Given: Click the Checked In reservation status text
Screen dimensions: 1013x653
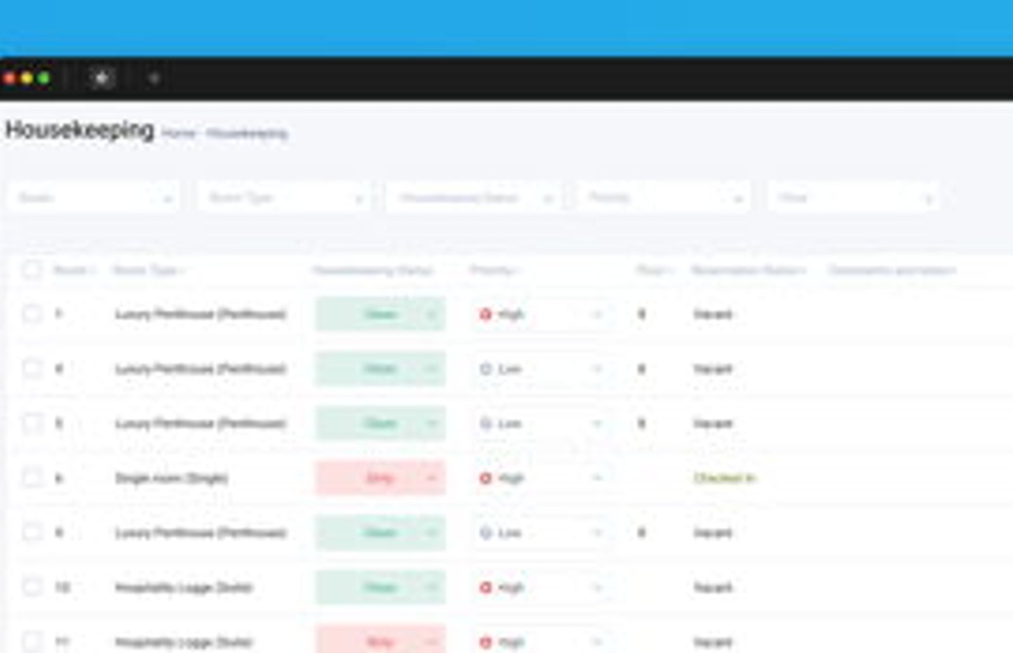Looking at the screenshot, I should pyautogui.click(x=724, y=478).
